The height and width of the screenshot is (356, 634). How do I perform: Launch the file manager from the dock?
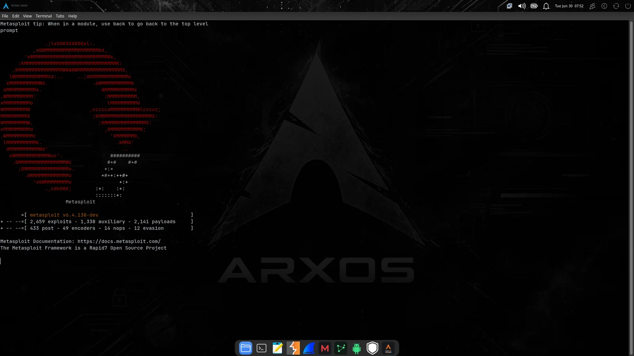(246, 348)
